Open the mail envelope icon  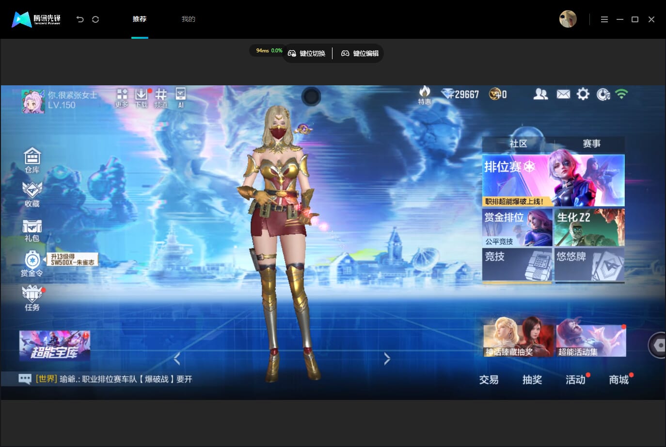pos(563,94)
